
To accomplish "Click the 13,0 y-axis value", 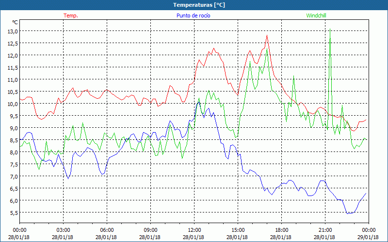I will tap(13, 31).
